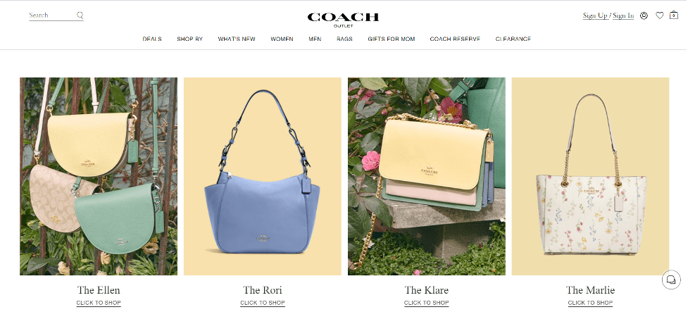This screenshot has width=688, height=331.
Task: Click the Coach Outlet logo
Action: pyautogui.click(x=343, y=19)
